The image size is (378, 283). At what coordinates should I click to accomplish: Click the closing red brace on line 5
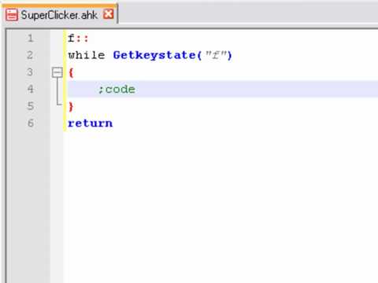coord(71,106)
